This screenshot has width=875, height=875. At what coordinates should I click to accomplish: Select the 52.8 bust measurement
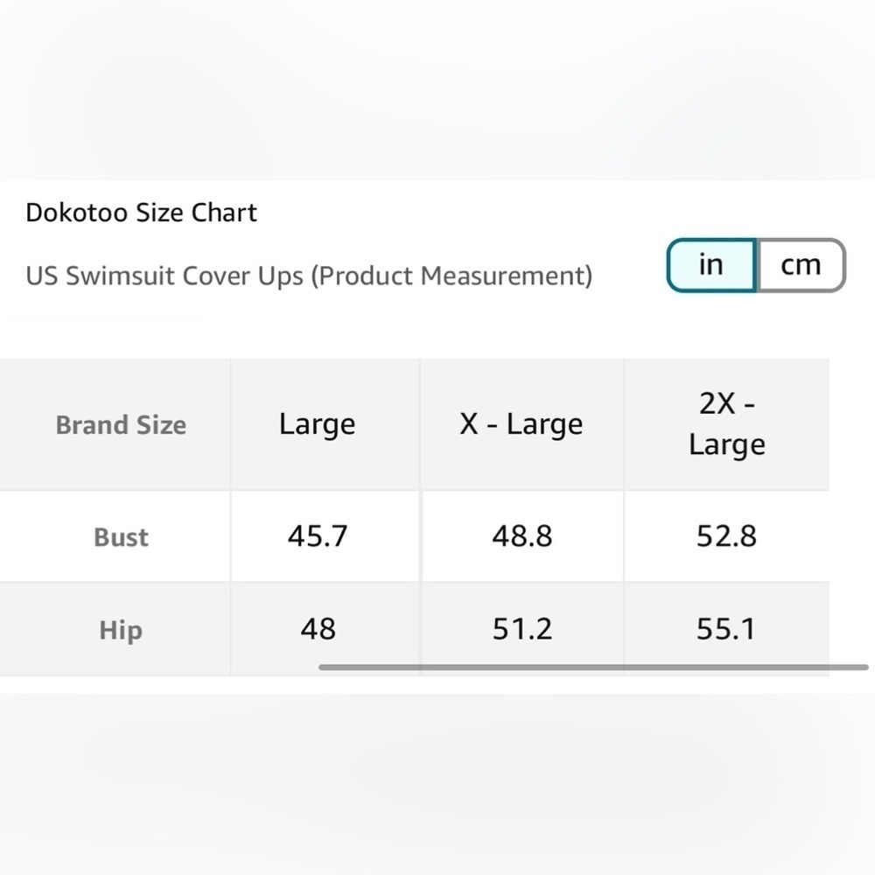(726, 536)
